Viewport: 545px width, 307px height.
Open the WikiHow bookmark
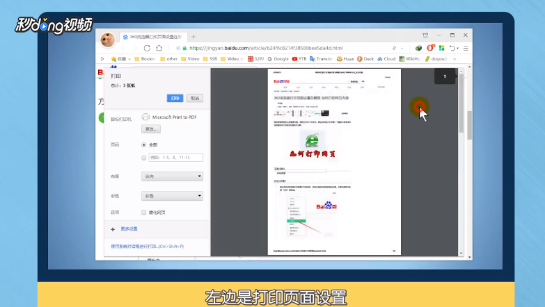click(x=409, y=59)
